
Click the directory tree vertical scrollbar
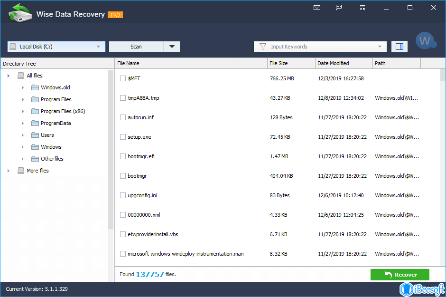point(111,149)
